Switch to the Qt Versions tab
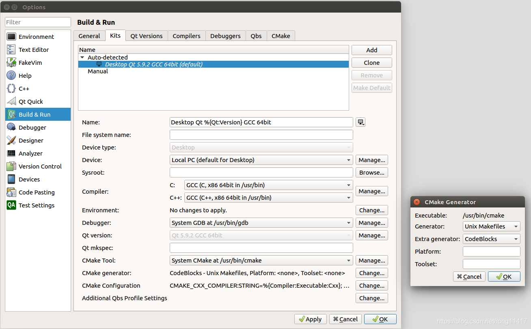This screenshot has height=329, width=531. coord(146,36)
